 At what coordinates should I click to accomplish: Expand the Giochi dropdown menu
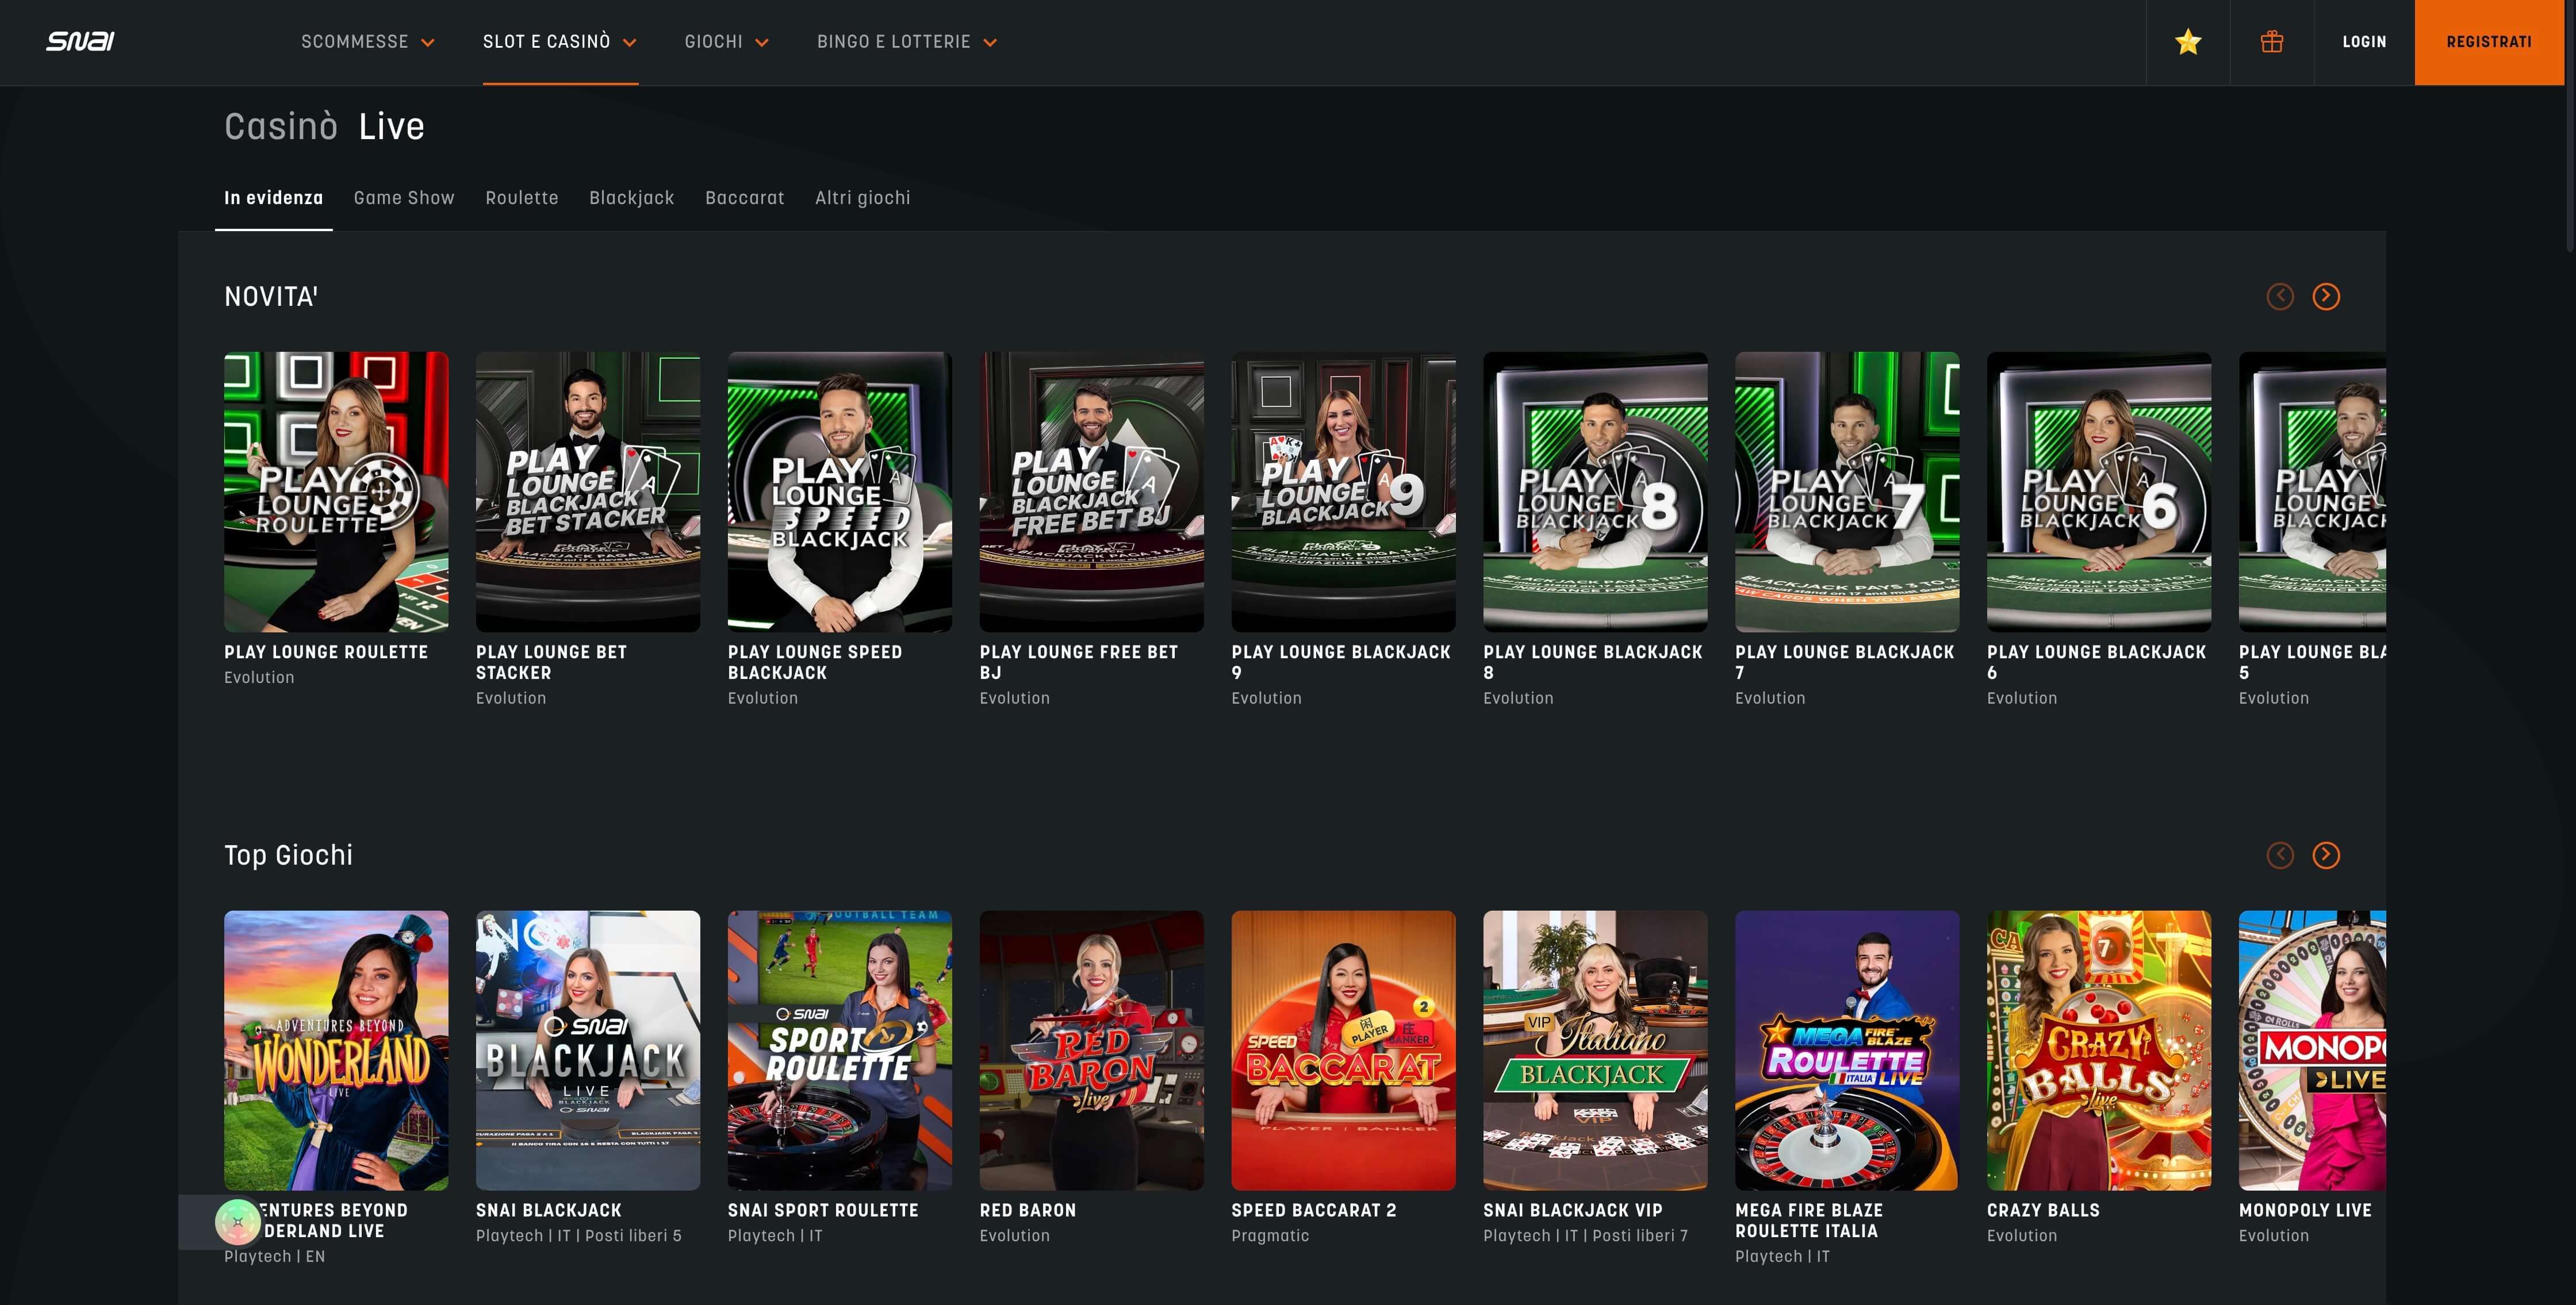[726, 42]
